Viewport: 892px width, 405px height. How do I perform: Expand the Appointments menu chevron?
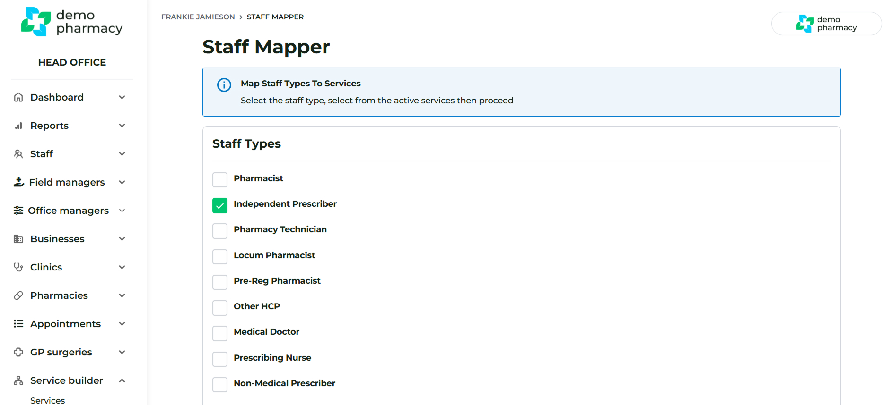pyautogui.click(x=122, y=324)
